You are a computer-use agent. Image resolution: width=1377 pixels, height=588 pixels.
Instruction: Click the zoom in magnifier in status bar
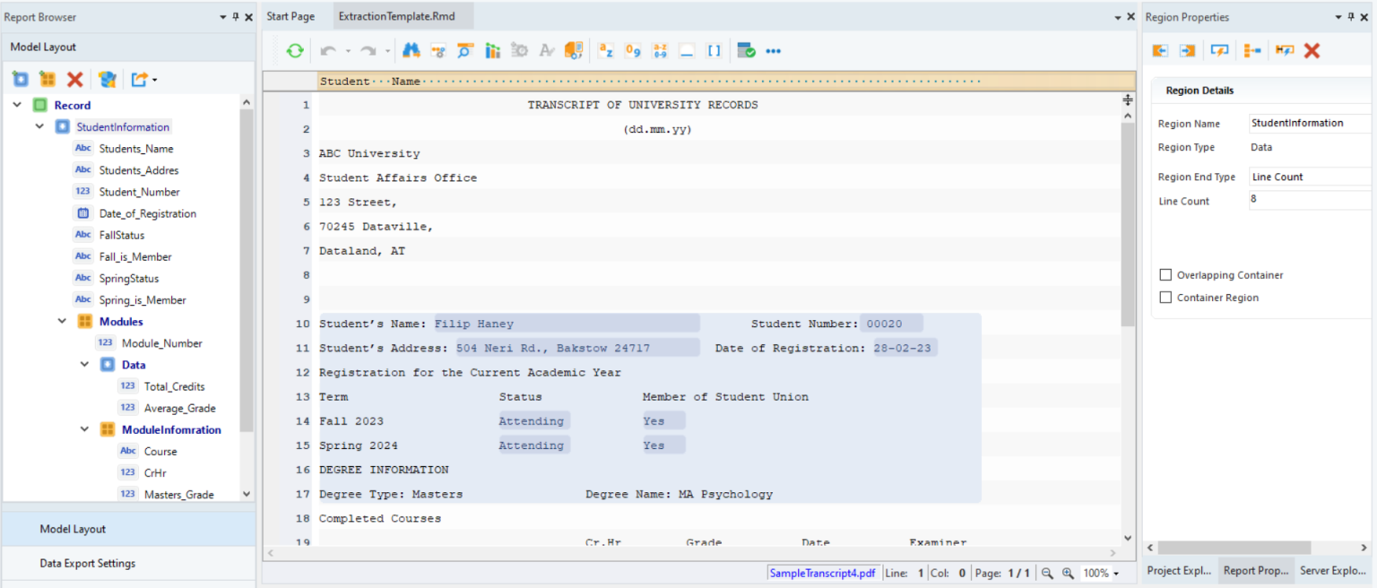(x=1068, y=573)
